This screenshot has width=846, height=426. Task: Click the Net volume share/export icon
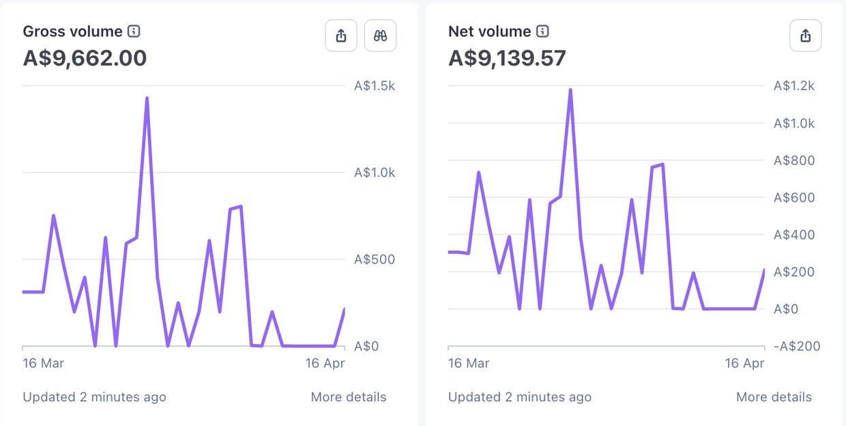click(x=806, y=35)
